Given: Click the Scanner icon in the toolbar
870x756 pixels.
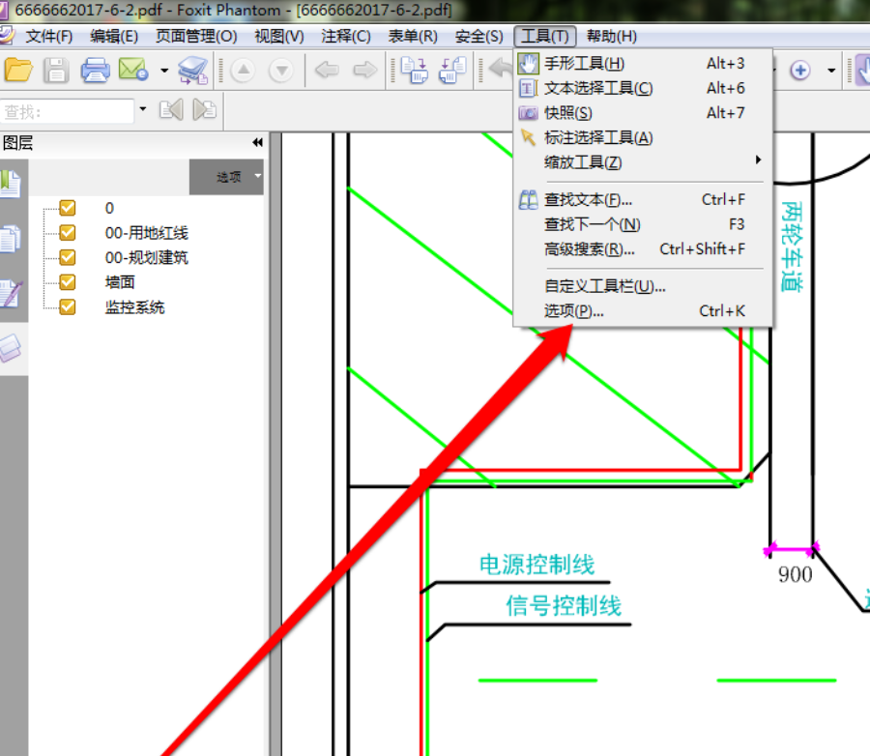Looking at the screenshot, I should 193,71.
